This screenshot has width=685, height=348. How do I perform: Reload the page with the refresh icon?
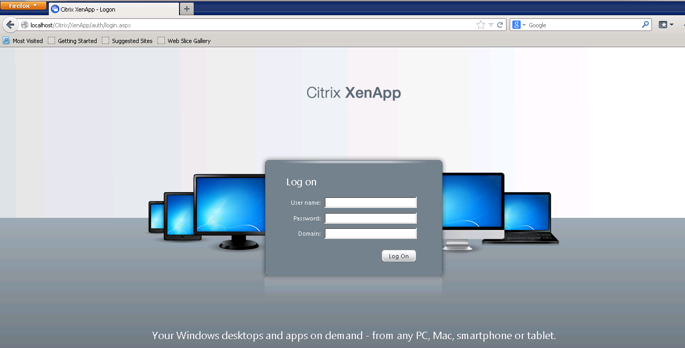pos(500,25)
